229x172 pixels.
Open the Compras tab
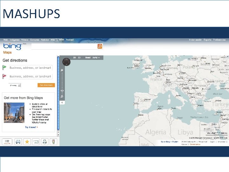(35, 40)
